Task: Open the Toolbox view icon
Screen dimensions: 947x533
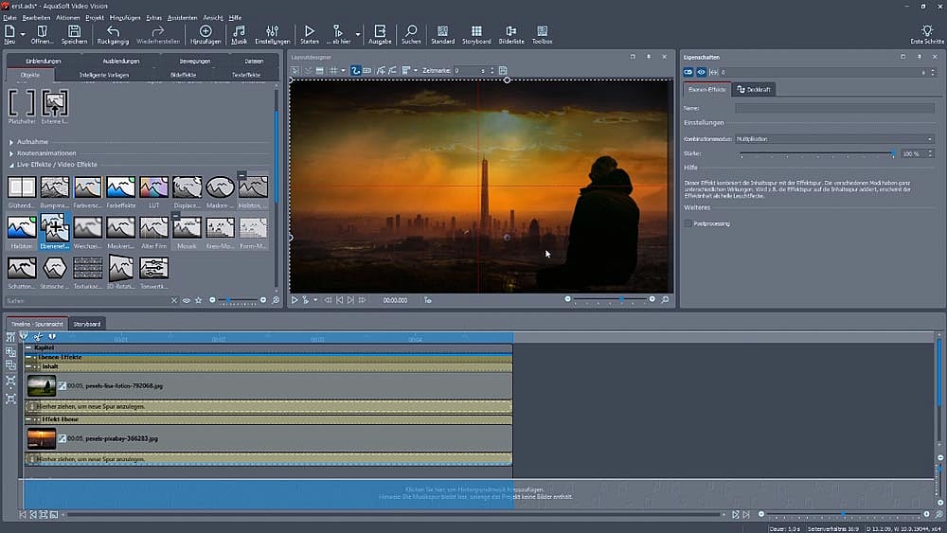Action: (542, 35)
